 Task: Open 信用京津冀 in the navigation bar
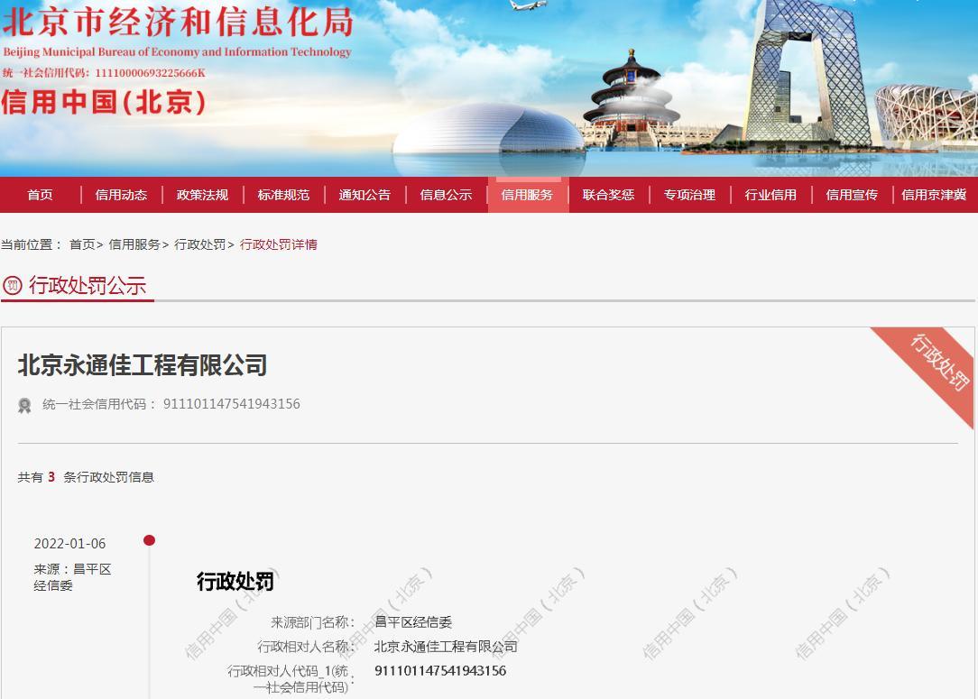[x=934, y=195]
